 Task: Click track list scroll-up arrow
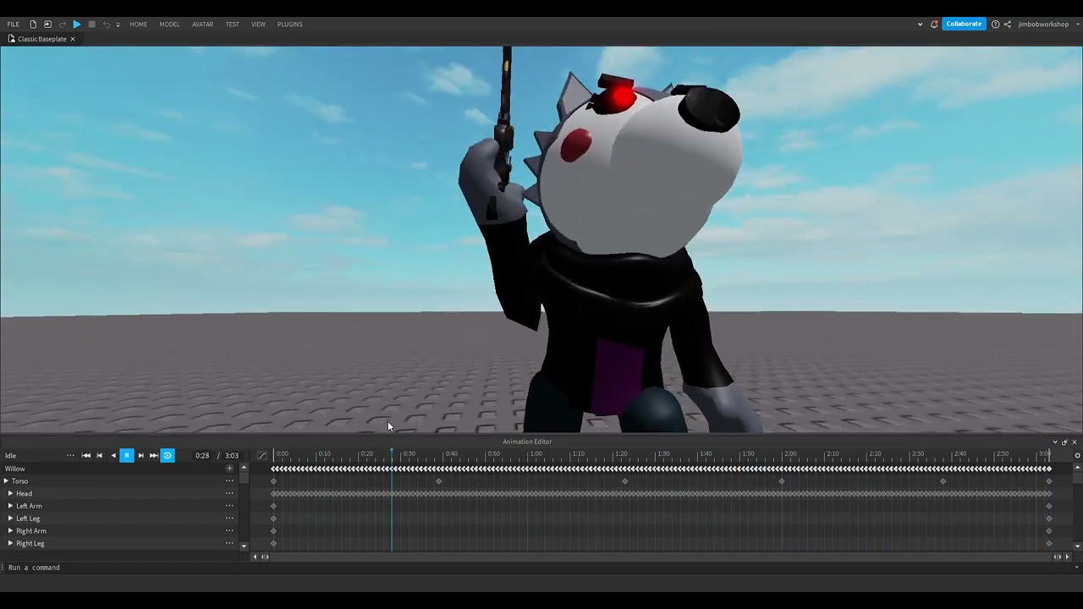pyautogui.click(x=244, y=468)
